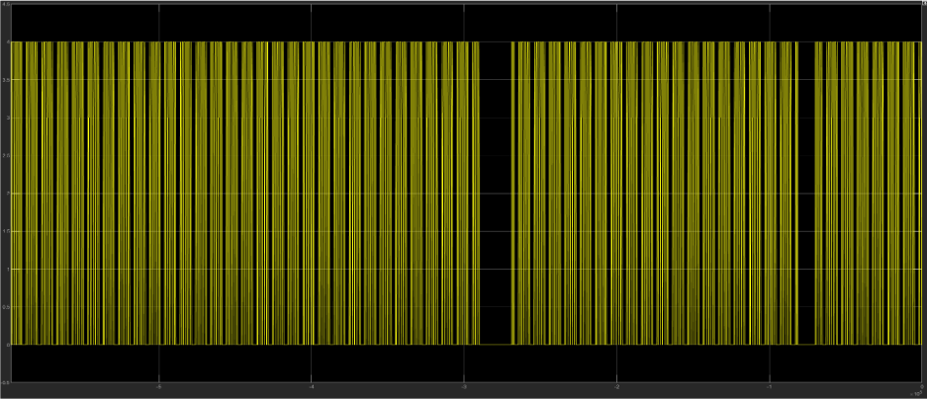Viewport: 927px width, 399px height.
Task: Click the y-axis tick label 2
Action: tap(7, 194)
